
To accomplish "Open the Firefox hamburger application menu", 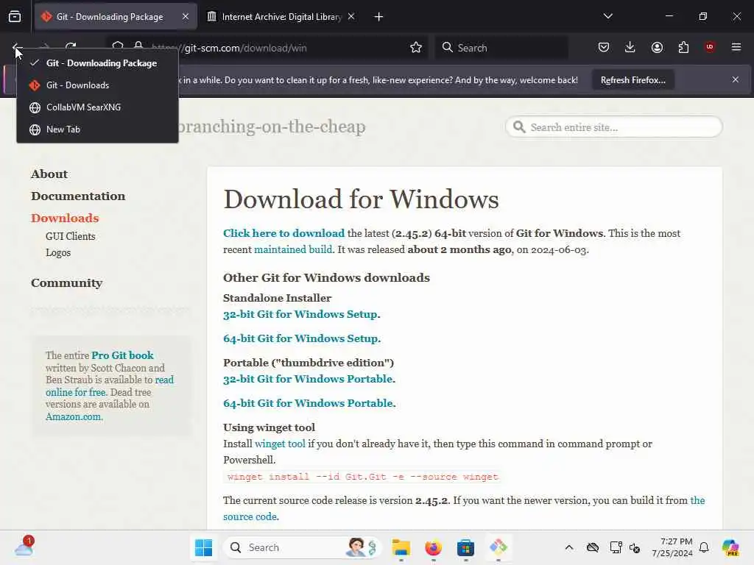I will pyautogui.click(x=736, y=47).
